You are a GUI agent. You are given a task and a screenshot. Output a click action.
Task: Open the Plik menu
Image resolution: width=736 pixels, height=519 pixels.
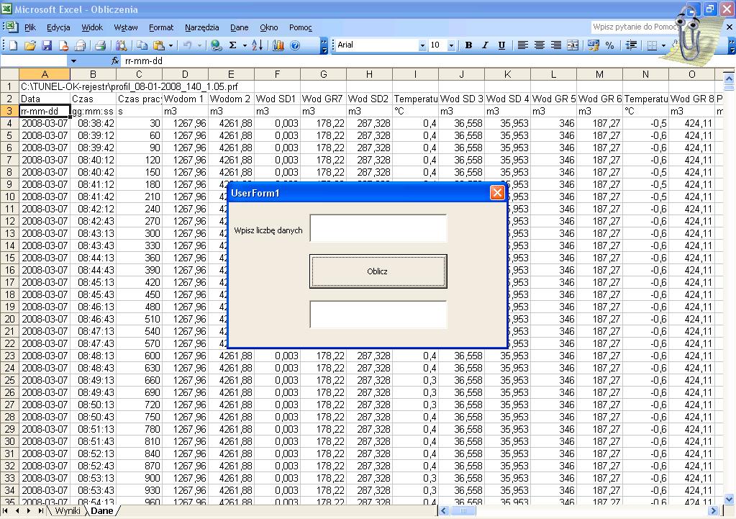point(30,27)
